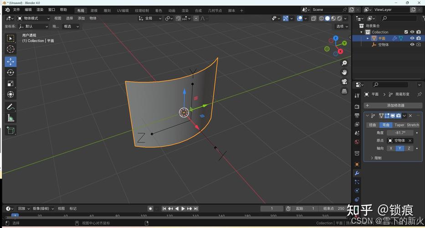Toggle modifier render camera button
Screen dimensions: 425x228
click(x=399, y=116)
